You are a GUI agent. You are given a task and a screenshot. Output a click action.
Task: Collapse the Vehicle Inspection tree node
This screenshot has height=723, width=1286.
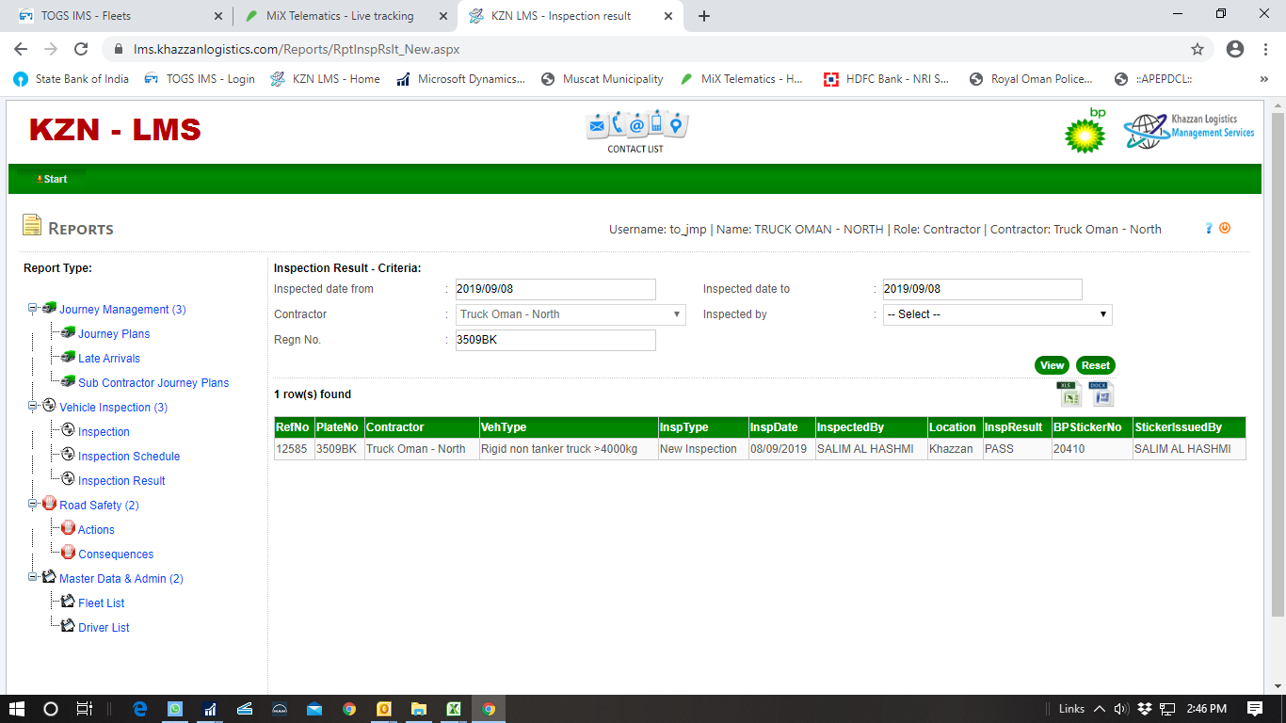click(x=33, y=407)
